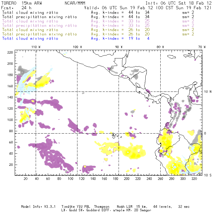The width and height of the screenshot is (213, 213).
Task: Click the "Goddard DIFF, simple KM" footer text
Action: 109,210
